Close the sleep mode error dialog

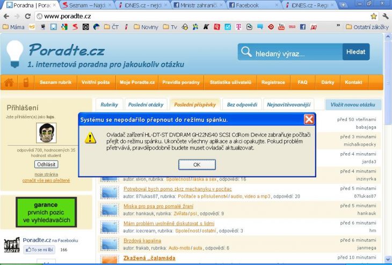pos(309,119)
